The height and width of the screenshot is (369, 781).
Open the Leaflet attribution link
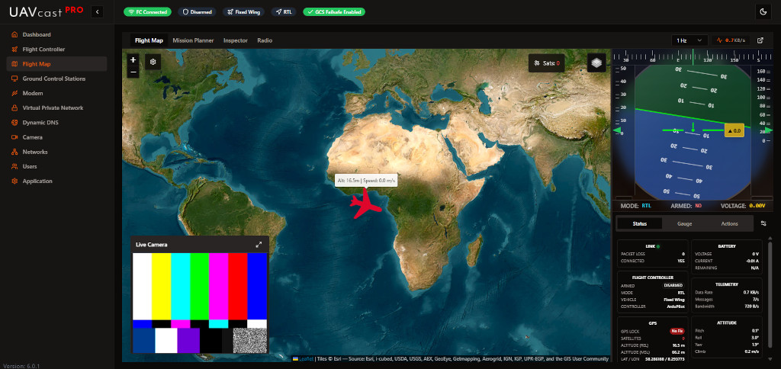pyautogui.click(x=306, y=358)
